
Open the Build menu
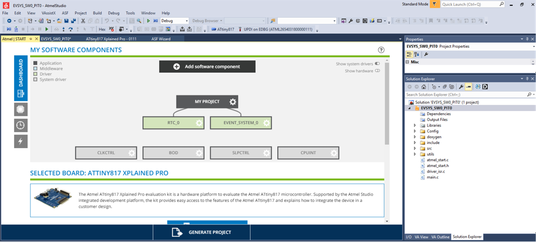pyautogui.click(x=97, y=13)
